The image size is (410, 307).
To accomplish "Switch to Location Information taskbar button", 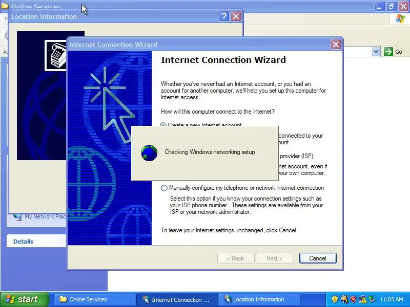I will (x=259, y=299).
